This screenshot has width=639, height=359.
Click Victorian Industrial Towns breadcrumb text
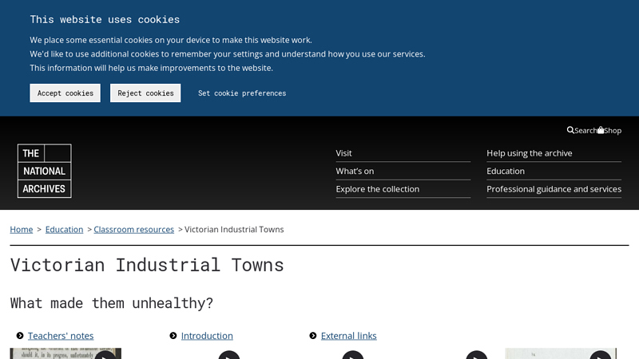[x=234, y=230]
